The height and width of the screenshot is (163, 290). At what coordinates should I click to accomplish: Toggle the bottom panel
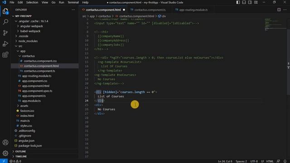point(244,2)
